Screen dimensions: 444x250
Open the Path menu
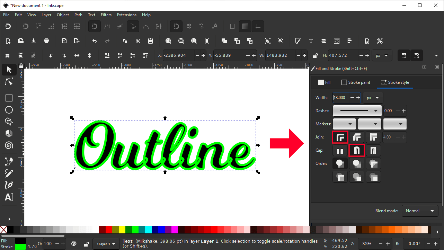click(x=78, y=15)
